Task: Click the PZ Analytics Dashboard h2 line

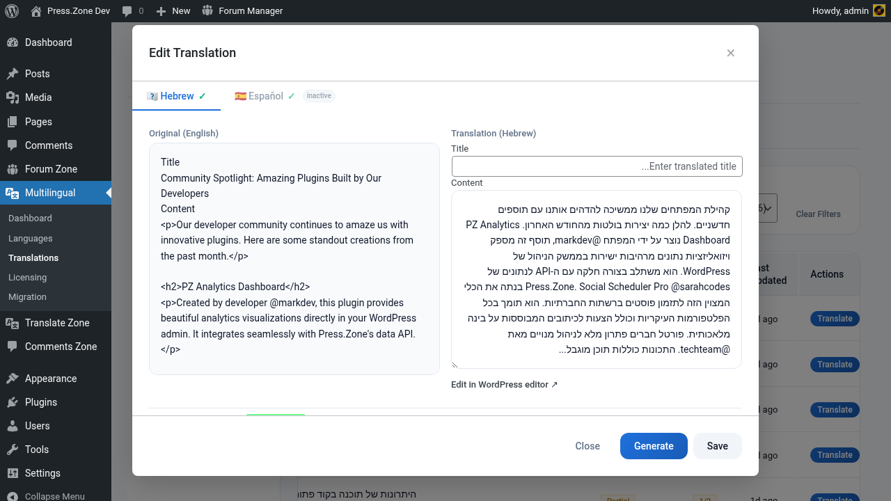Action: coord(235,287)
